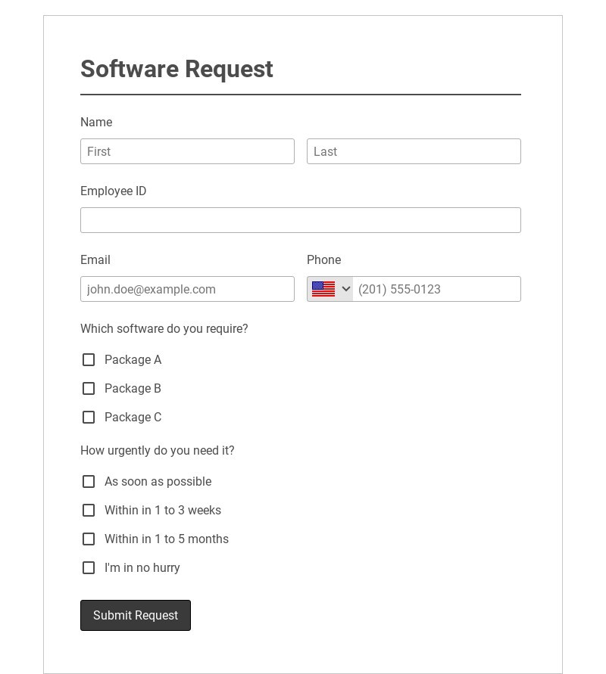Click the "Name" field label
The image size is (606, 674).
[96, 123]
